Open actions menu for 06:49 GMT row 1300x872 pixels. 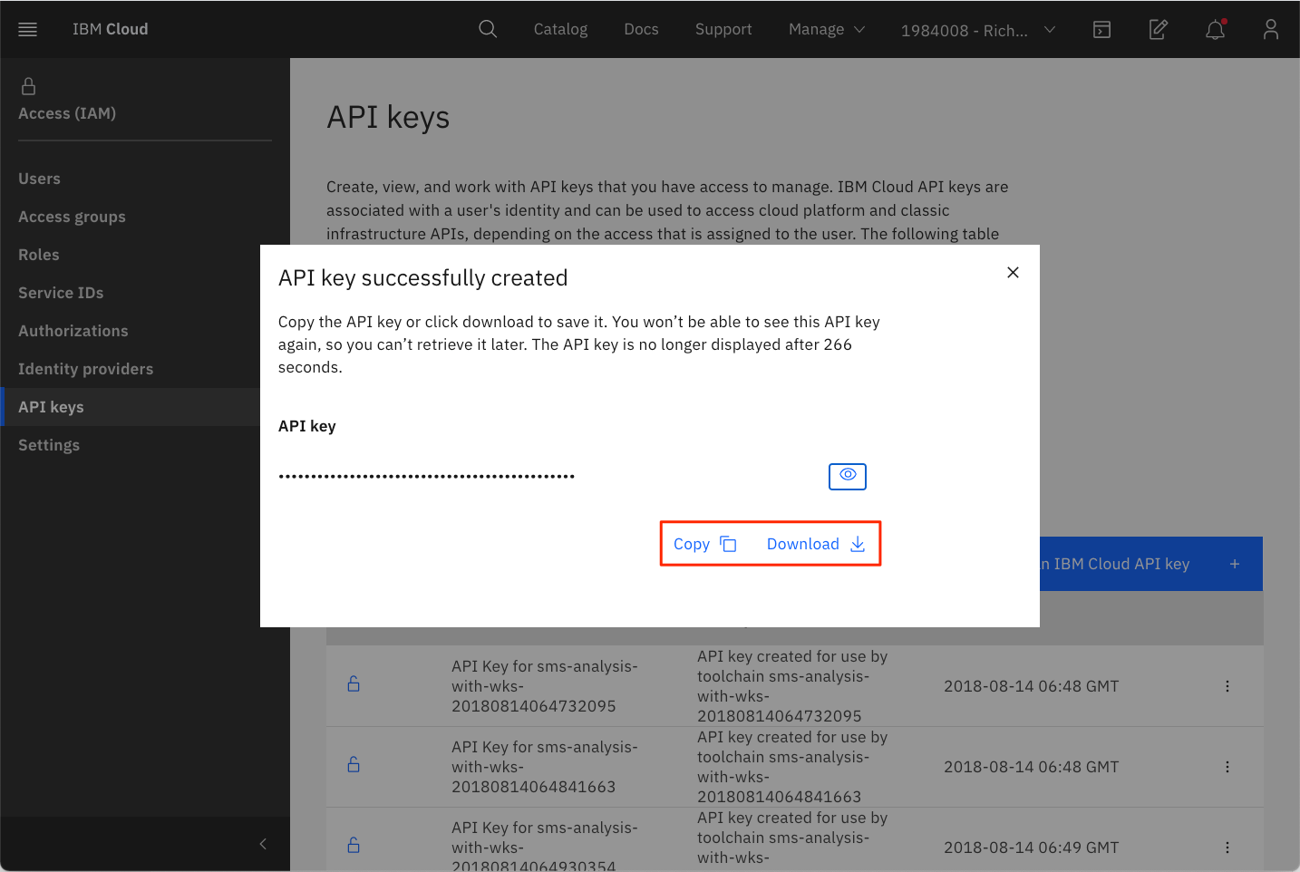(1227, 848)
